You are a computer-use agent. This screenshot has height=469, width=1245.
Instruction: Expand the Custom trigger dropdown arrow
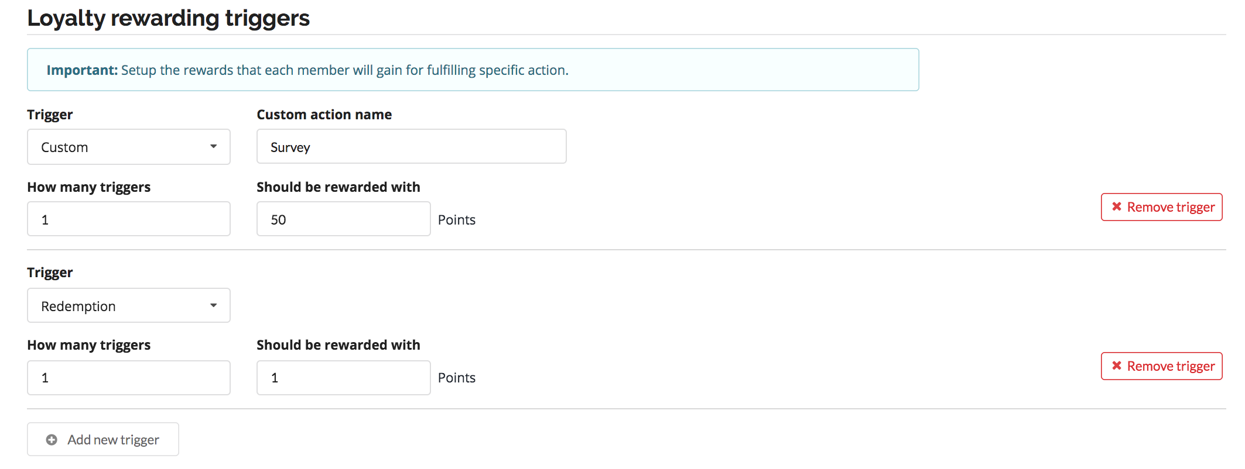pyautogui.click(x=213, y=147)
